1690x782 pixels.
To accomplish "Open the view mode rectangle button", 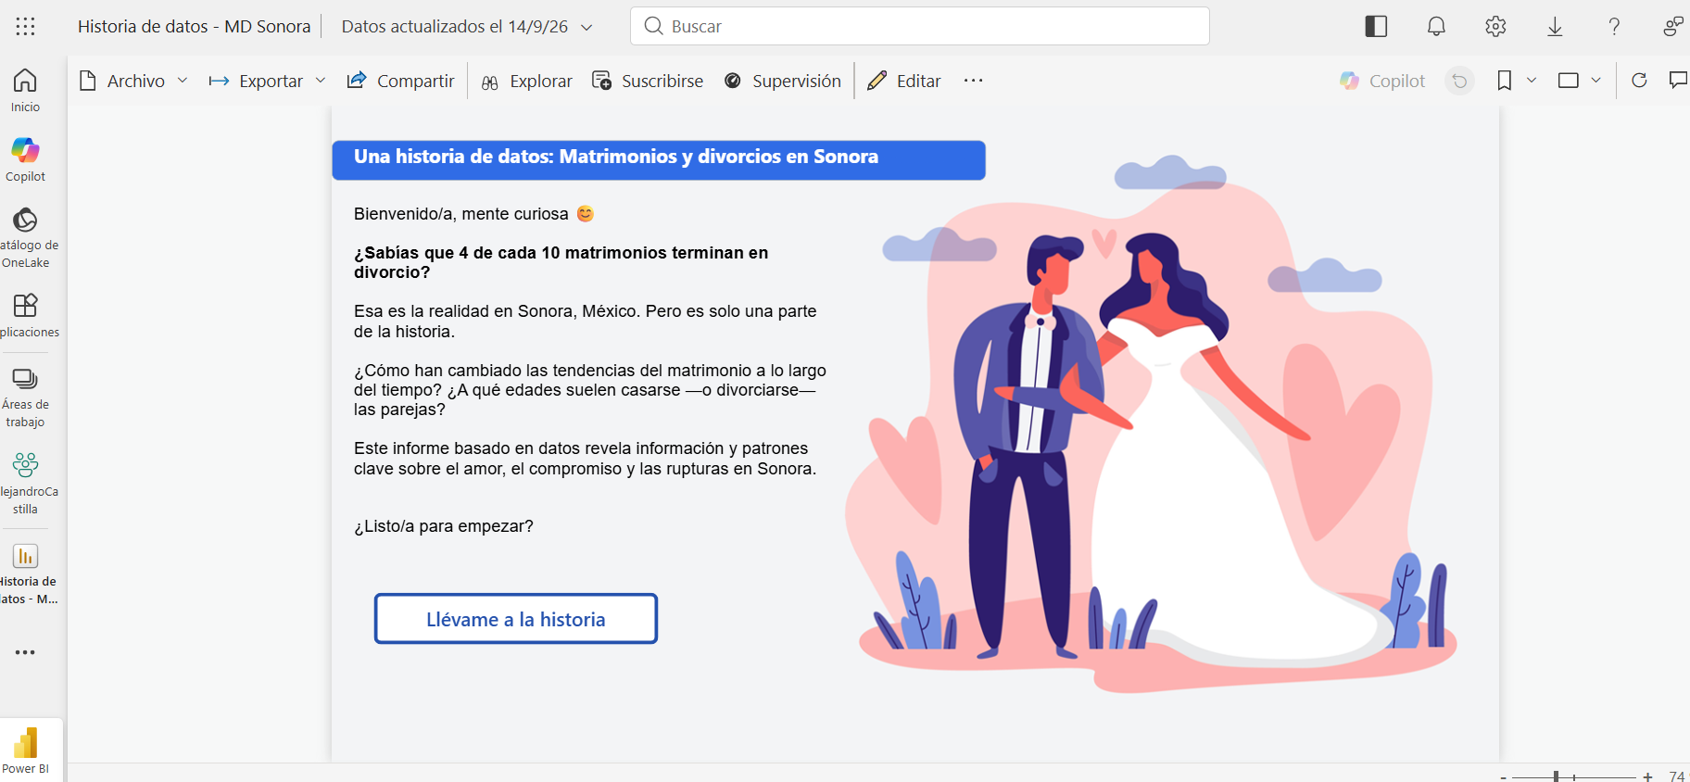I will click(x=1569, y=81).
